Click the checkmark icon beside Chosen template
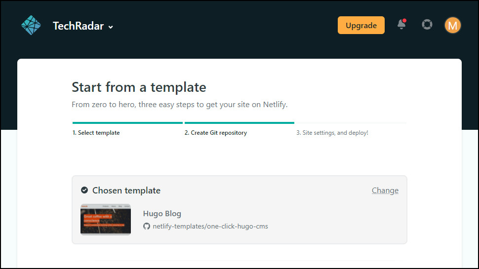Screen dimensions: 479x269 [84, 190]
